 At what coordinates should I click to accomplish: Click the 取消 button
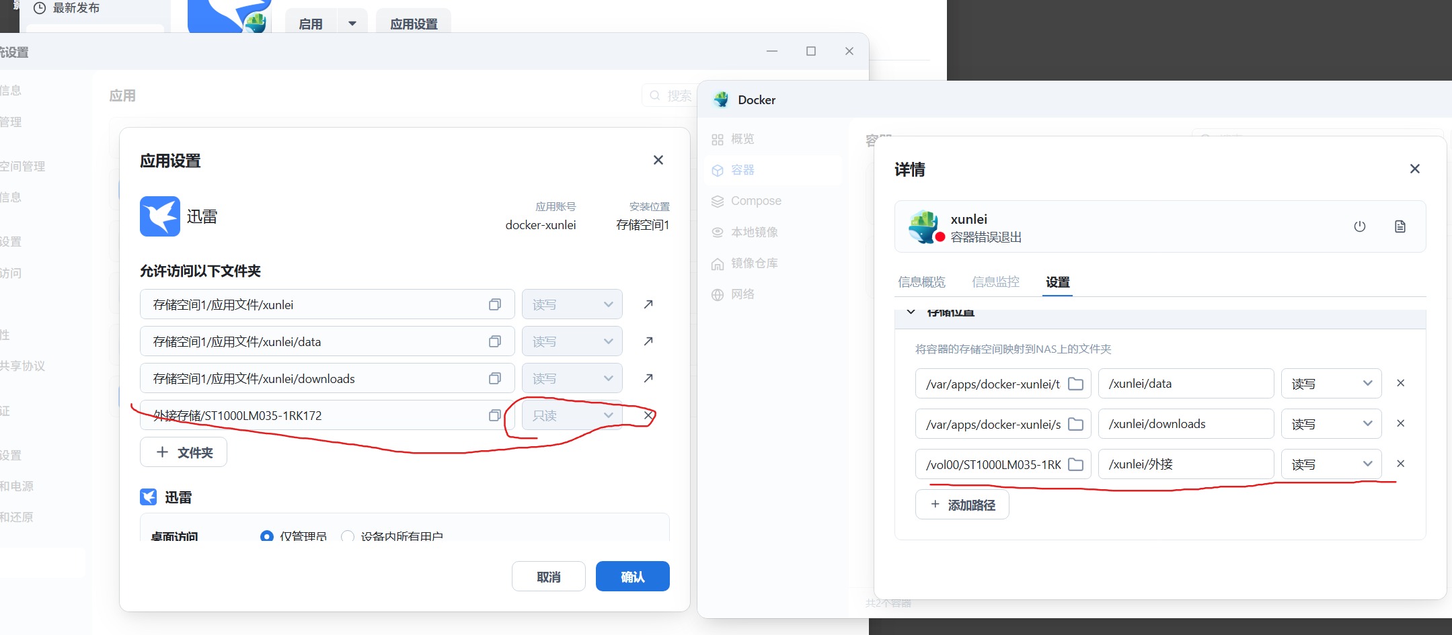click(548, 577)
